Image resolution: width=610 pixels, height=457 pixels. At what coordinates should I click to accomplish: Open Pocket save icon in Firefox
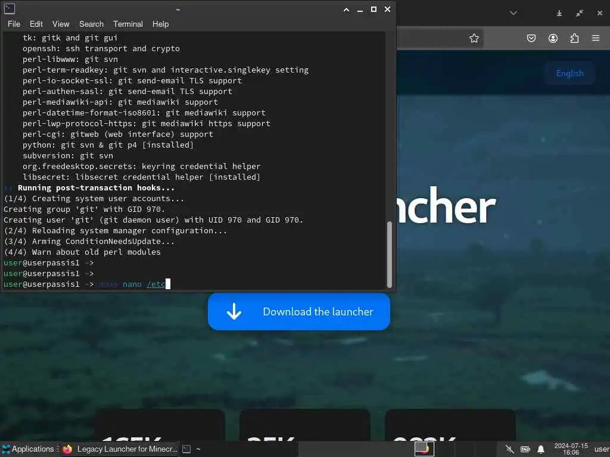(531, 38)
